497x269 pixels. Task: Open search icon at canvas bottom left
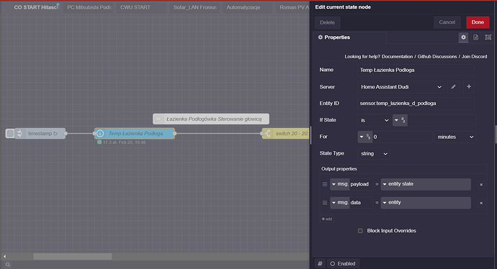coord(8,265)
